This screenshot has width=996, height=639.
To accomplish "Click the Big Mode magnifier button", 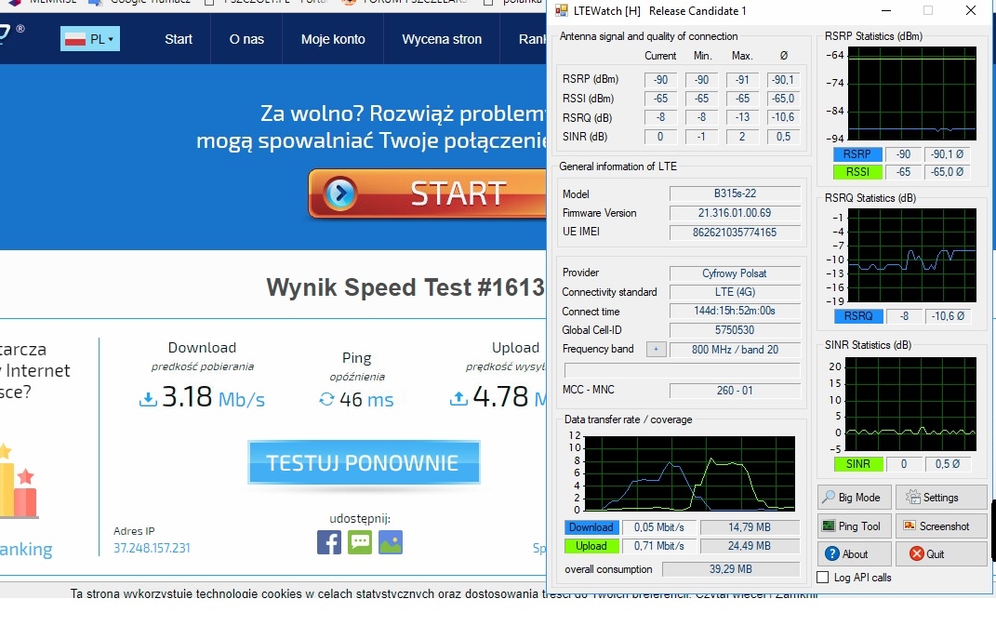I will tap(855, 498).
